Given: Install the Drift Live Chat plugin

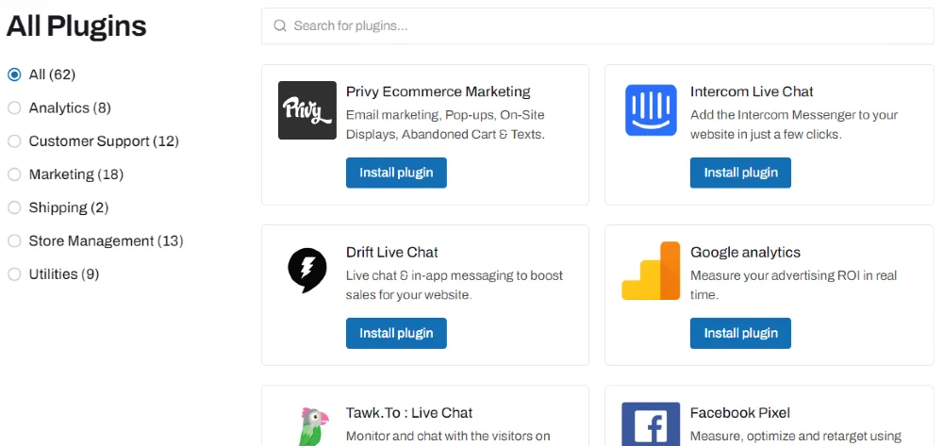Looking at the screenshot, I should 396,333.
